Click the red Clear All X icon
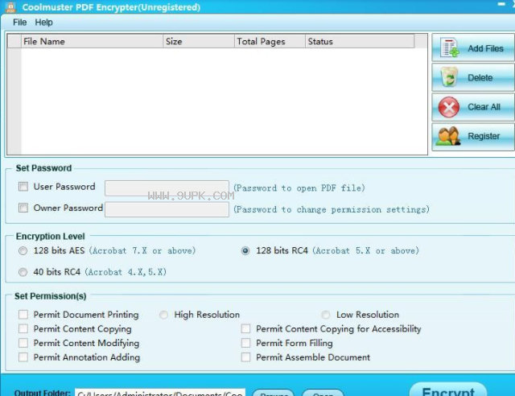Image resolution: width=515 pixels, height=396 pixels. click(x=449, y=107)
